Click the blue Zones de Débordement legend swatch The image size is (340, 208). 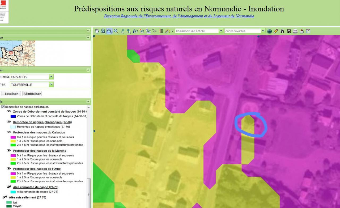point(13,116)
